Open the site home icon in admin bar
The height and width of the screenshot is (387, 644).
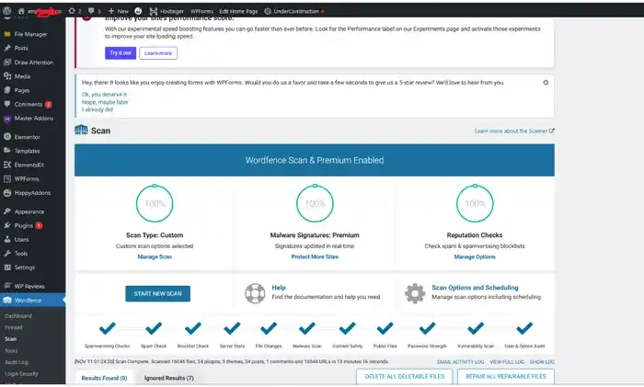point(21,11)
